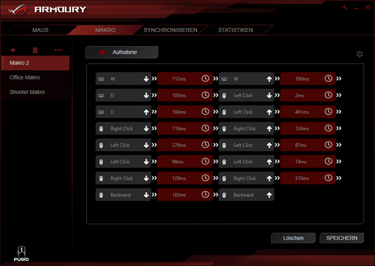Select the 104ms delay step
Image resolution: width=375 pixels, height=266 pixels.
185,112
